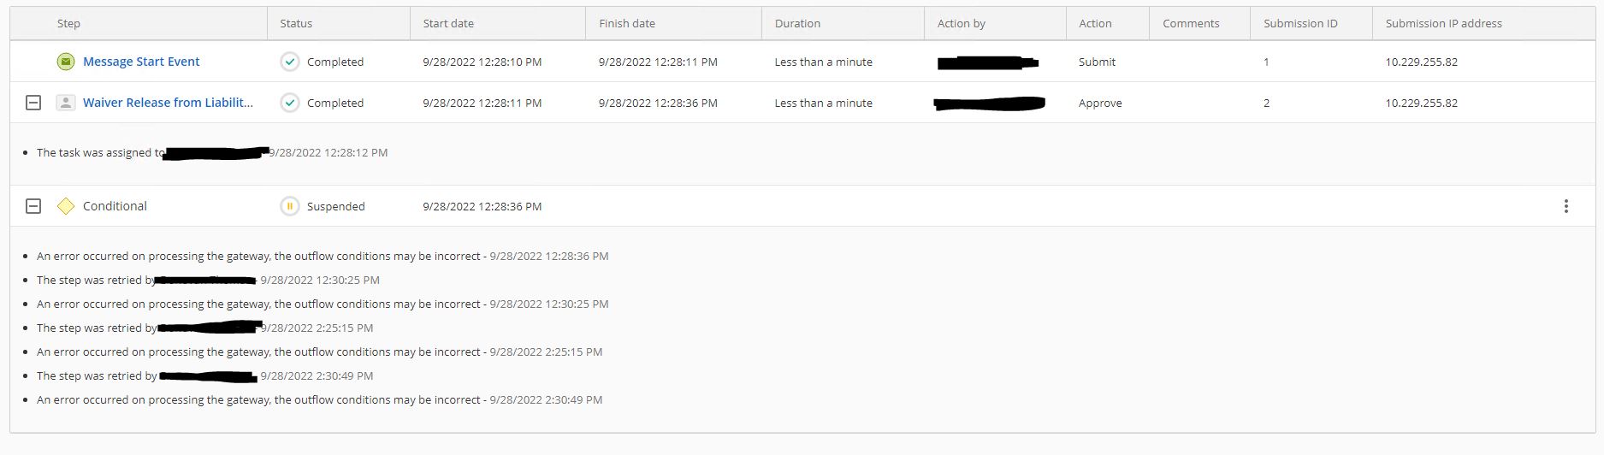The image size is (1604, 455).
Task: Click the Submission ID column header
Action: [1300, 23]
